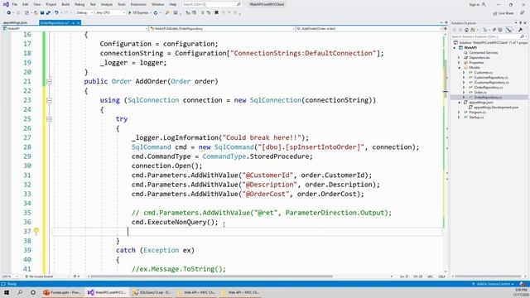The height and width of the screenshot is (298, 530).
Task: Open PowerPoint from the taskbar
Action: click(62, 292)
